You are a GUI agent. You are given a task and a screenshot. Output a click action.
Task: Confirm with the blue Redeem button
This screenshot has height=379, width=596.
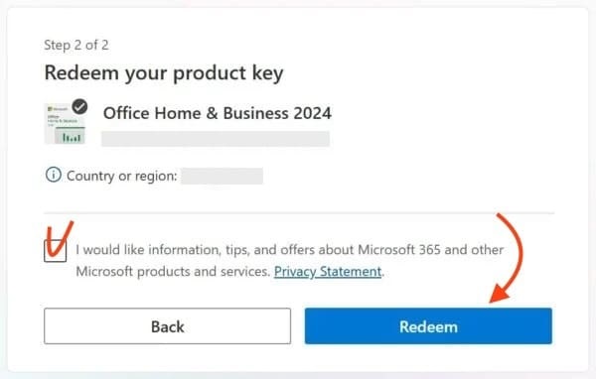pyautogui.click(x=428, y=326)
